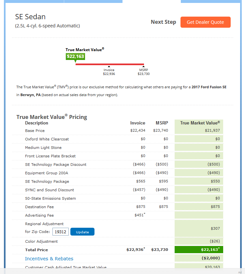This screenshot has height=274, width=245.
Task: Click the ($2,000) incentives value
Action: (x=210, y=258)
